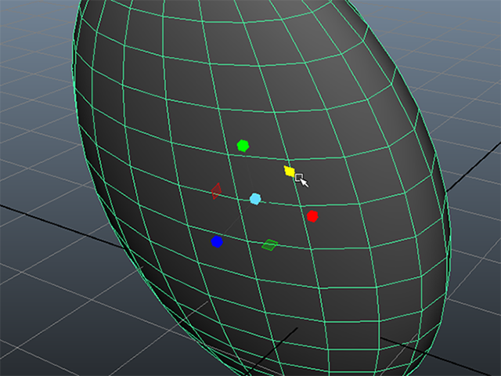Image resolution: width=501 pixels, height=376 pixels.
Task: Click the blue Z-axis scale handle
Action: coord(217,242)
